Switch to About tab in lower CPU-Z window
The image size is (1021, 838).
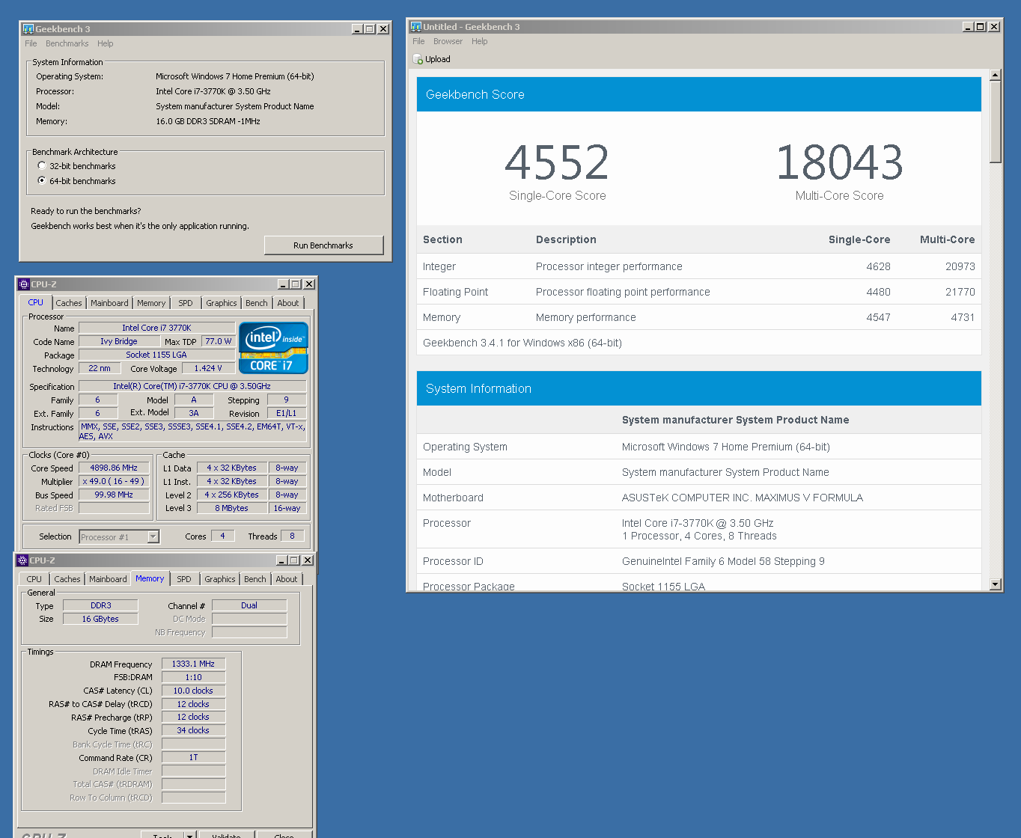pos(287,579)
